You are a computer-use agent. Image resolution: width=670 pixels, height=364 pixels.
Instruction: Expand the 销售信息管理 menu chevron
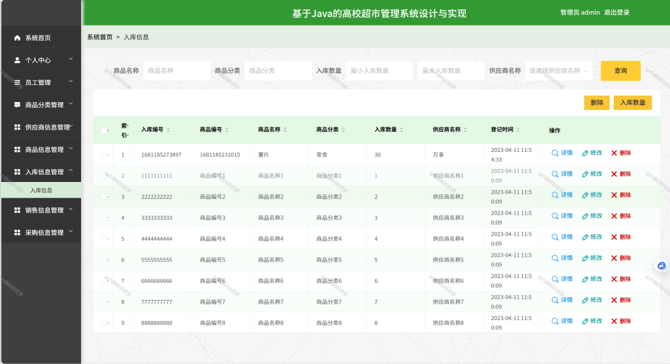point(71,209)
